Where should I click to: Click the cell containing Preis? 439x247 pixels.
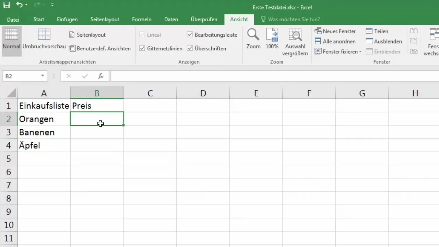[x=97, y=106]
